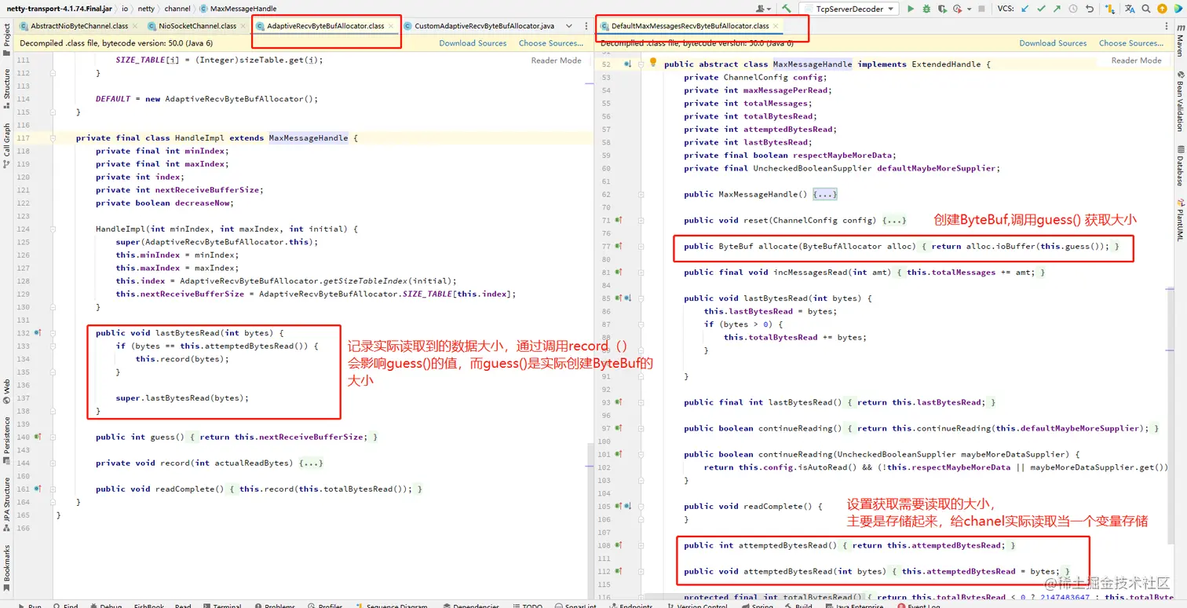Open dropdown arrow next to Profiler run icon
The width and height of the screenshot is (1187, 608).
point(969,9)
